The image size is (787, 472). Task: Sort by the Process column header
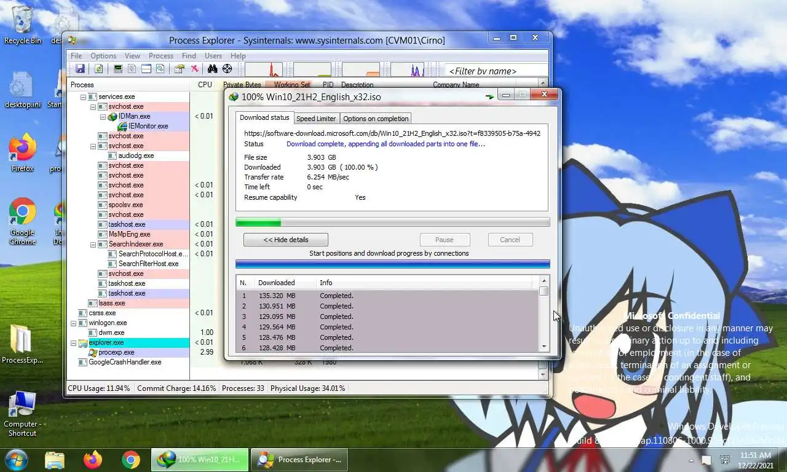(x=129, y=85)
